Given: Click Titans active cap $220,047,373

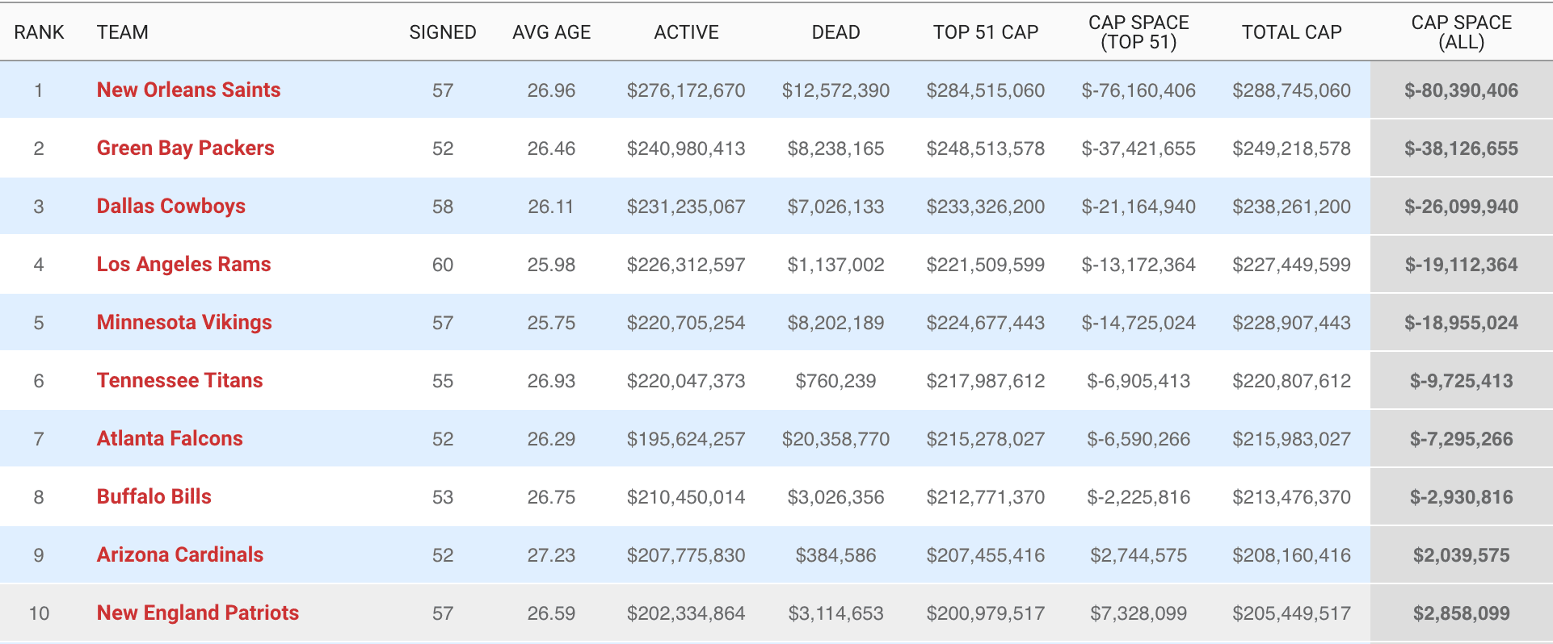Looking at the screenshot, I should [x=686, y=381].
